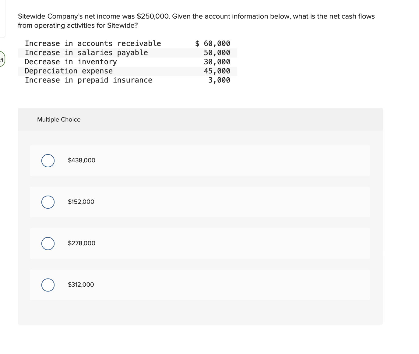Select the $312,000 answer radio button
Viewport: 419px width, 354px height.
pyautogui.click(x=48, y=285)
